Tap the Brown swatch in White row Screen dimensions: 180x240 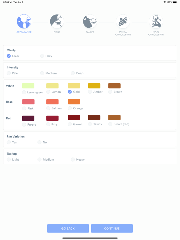[x=114, y=86]
